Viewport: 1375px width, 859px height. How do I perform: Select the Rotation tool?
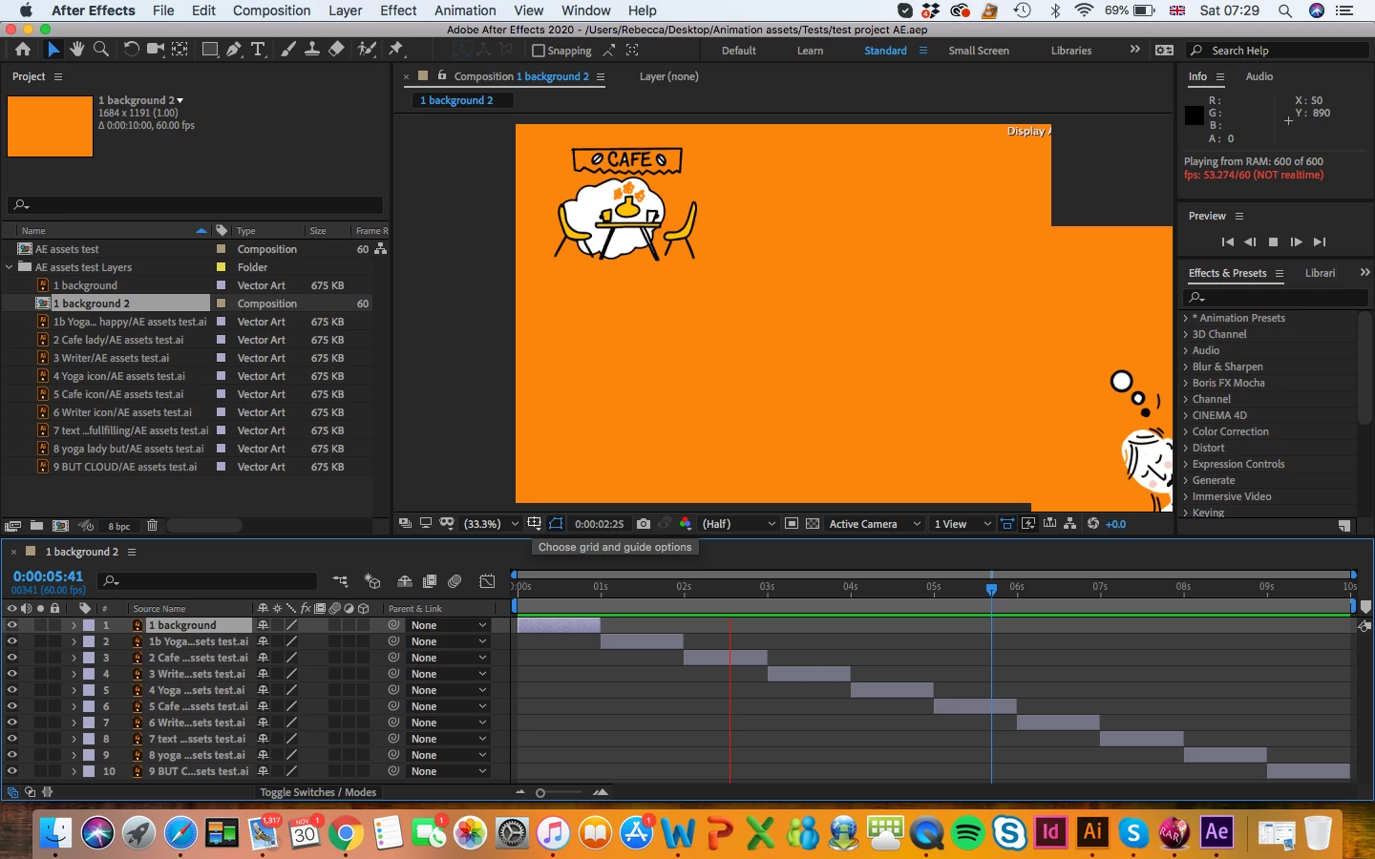tap(131, 50)
